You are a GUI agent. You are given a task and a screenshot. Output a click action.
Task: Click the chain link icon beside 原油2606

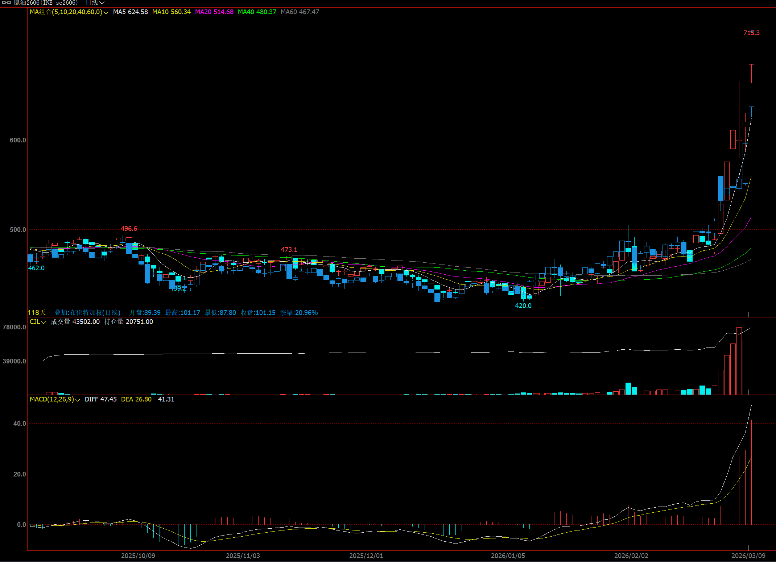pos(7,3)
